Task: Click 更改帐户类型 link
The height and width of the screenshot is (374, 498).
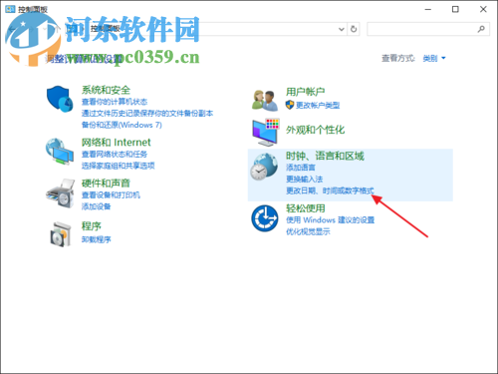Action: tap(318, 106)
